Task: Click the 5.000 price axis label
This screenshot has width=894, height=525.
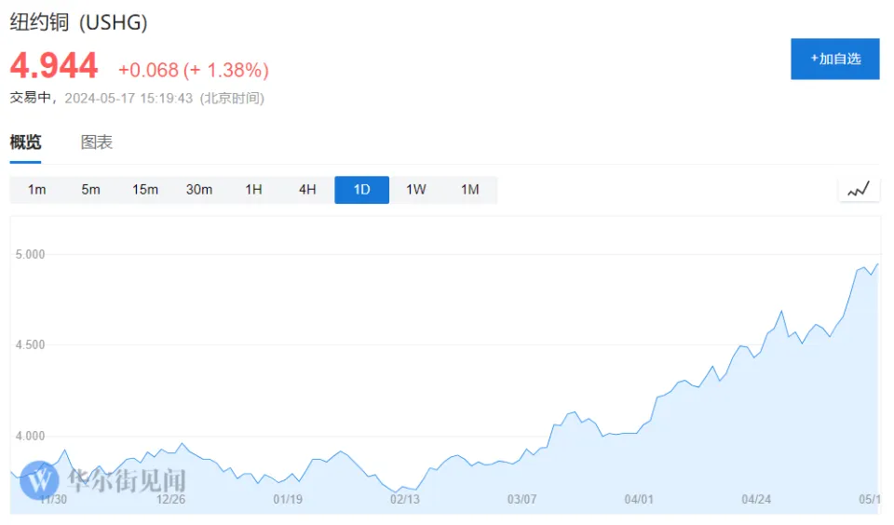Action: [x=30, y=254]
